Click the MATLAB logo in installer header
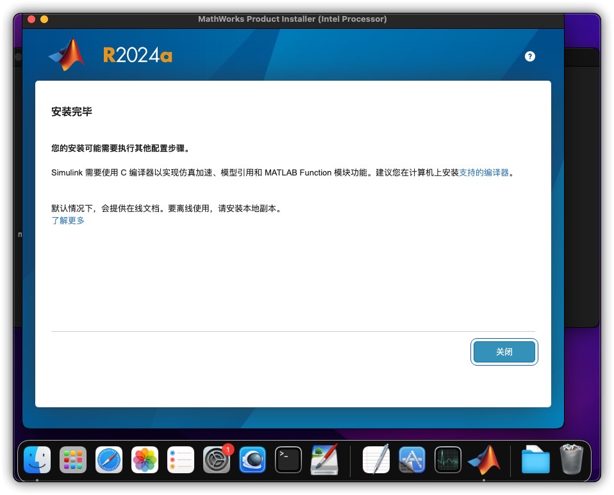The image size is (614, 495). point(67,54)
